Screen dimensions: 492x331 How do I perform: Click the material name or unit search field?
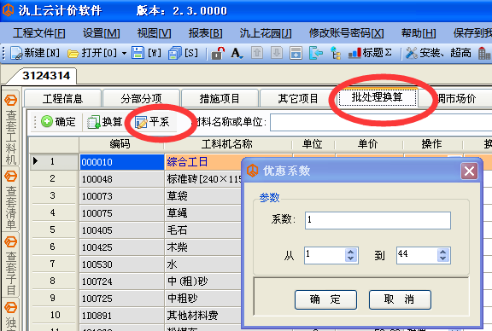(x=381, y=122)
